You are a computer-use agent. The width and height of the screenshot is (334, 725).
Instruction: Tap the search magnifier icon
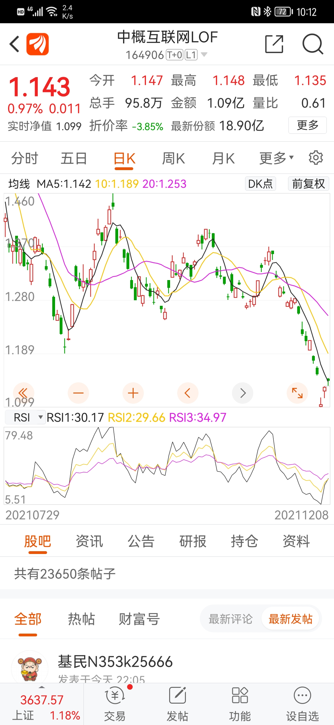313,44
